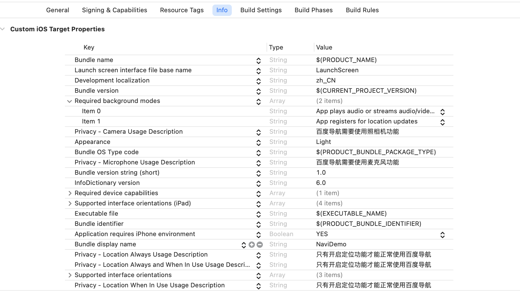520x293 pixels.
Task: Switch to the General tab
Action: click(x=58, y=10)
